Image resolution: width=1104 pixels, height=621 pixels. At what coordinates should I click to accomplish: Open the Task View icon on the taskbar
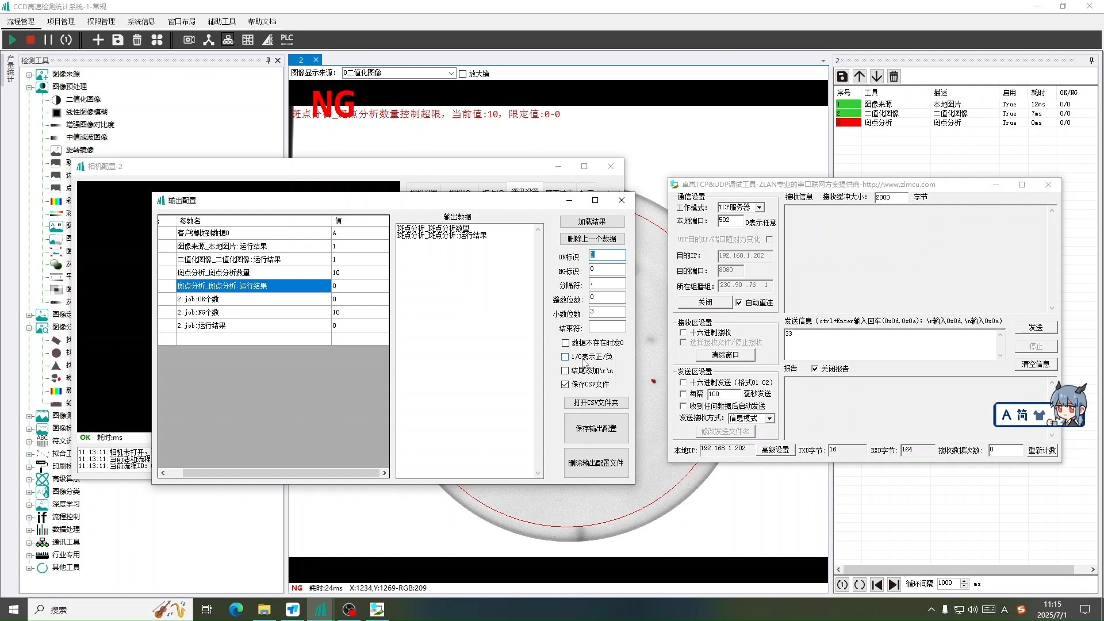coord(207,609)
